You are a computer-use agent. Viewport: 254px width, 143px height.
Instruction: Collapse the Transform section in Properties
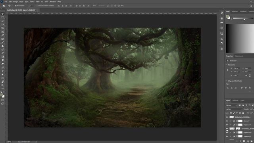[x=227, y=65]
